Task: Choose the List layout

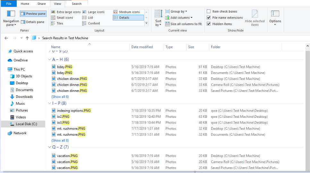Action: (x=88, y=18)
